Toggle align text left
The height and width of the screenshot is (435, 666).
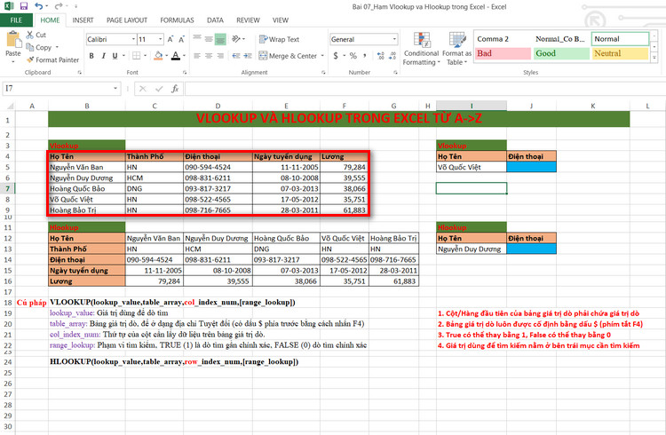click(x=197, y=56)
